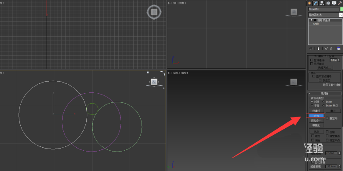Click the ViewCube in the top-left viewport
The image size is (343, 171).
pos(154,12)
